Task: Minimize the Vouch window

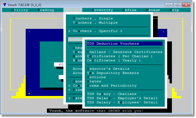Action: (169, 5)
